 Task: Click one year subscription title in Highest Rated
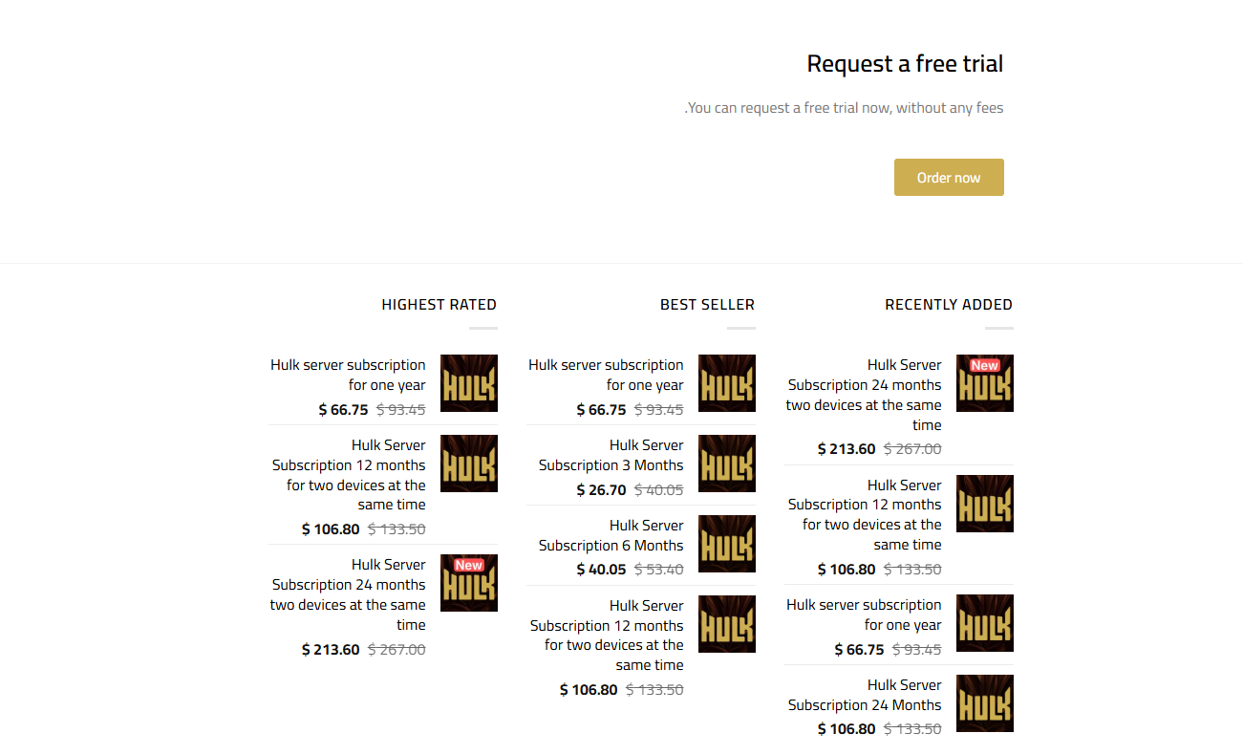pos(349,375)
